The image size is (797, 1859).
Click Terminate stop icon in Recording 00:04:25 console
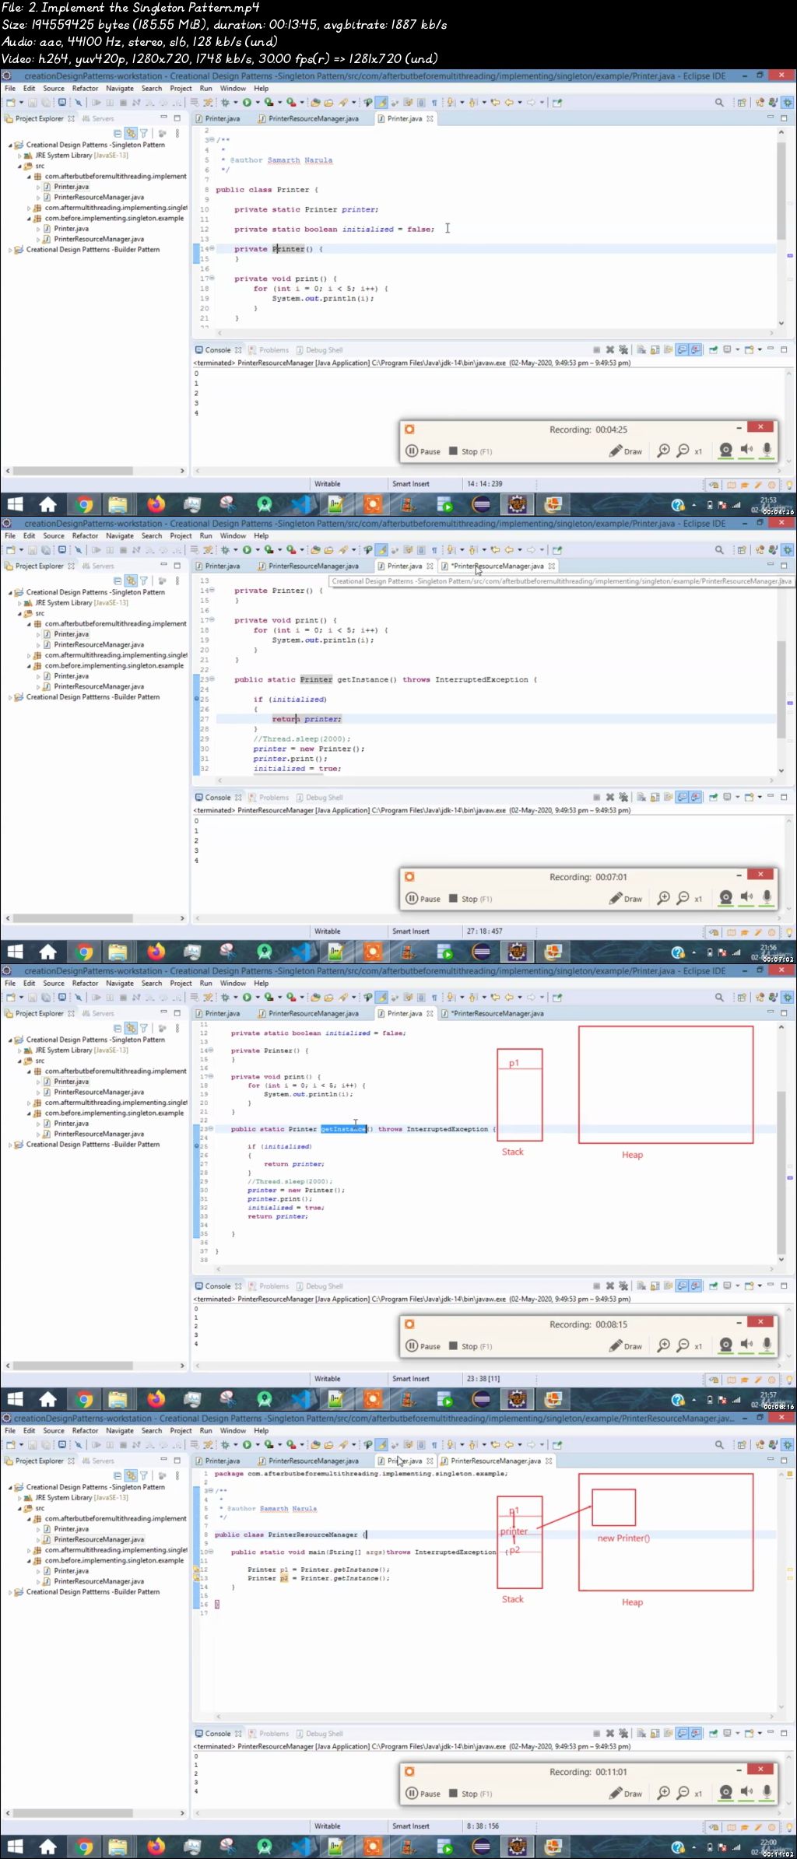pos(596,350)
